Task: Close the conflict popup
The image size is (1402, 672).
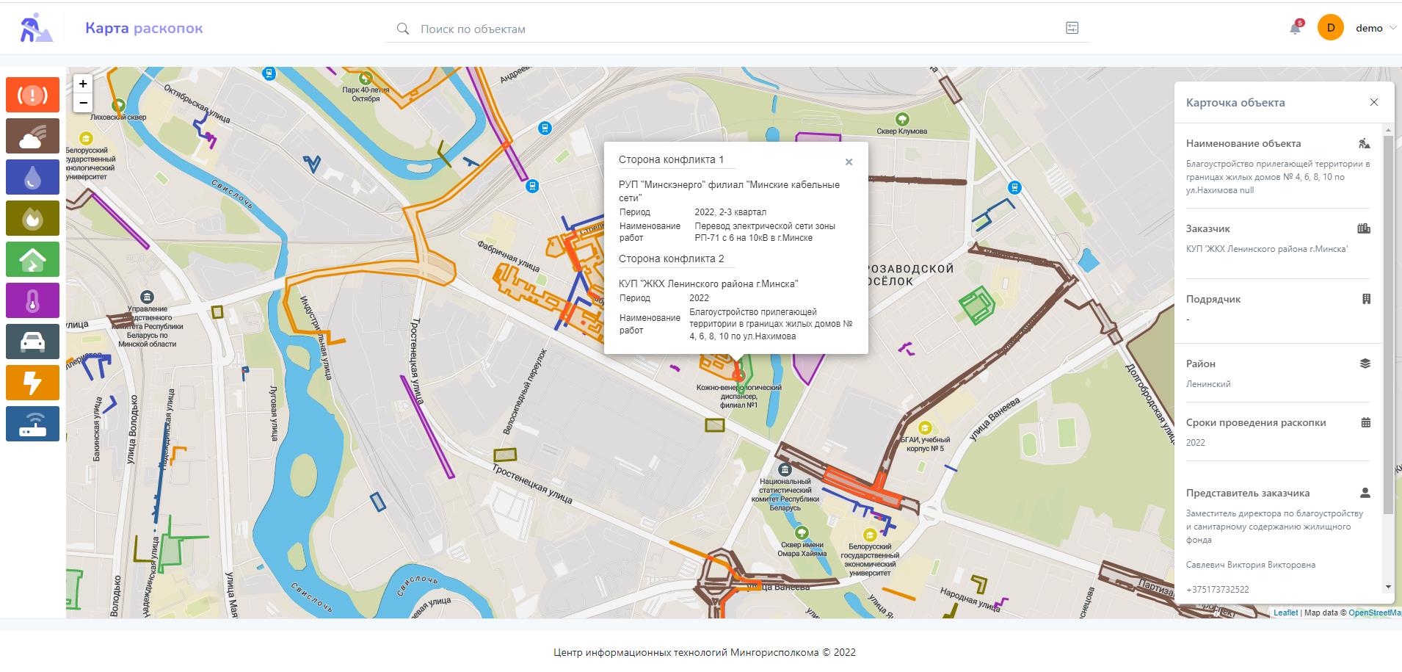Action: click(849, 162)
